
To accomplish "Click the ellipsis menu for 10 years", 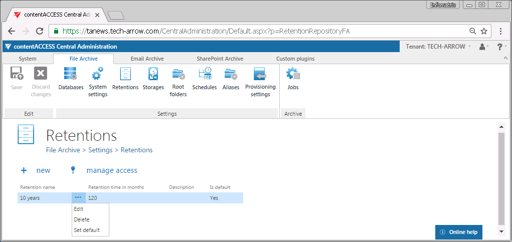I will click(78, 197).
